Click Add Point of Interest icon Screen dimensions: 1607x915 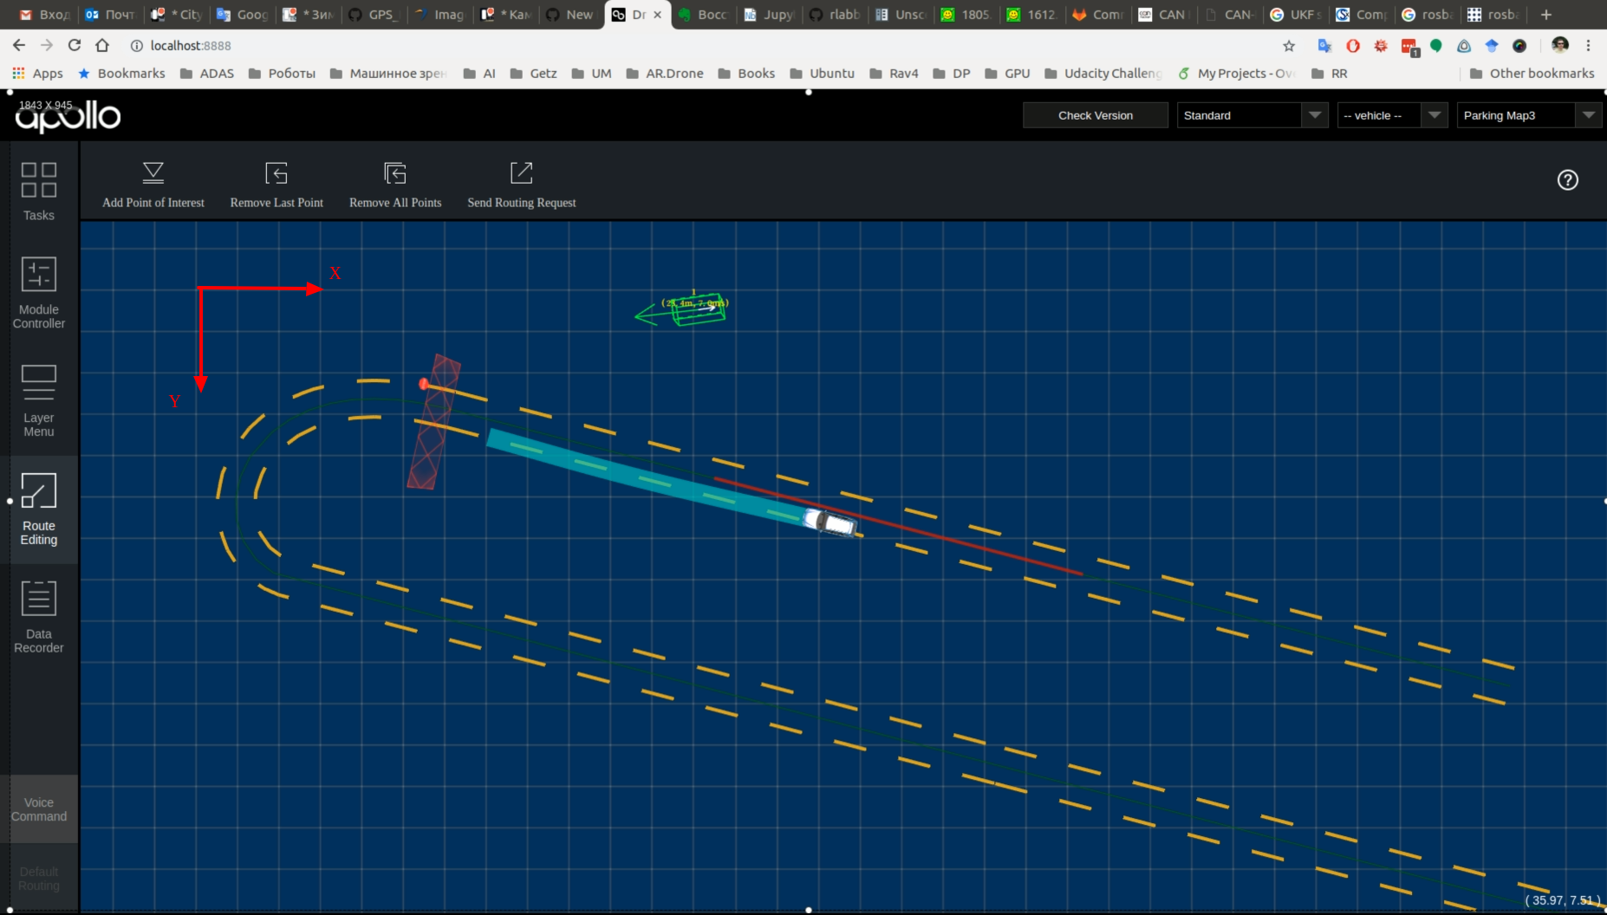point(153,172)
